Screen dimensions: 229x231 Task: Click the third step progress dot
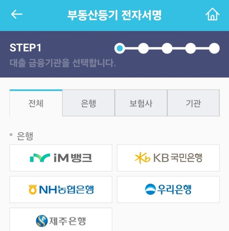coord(167,48)
